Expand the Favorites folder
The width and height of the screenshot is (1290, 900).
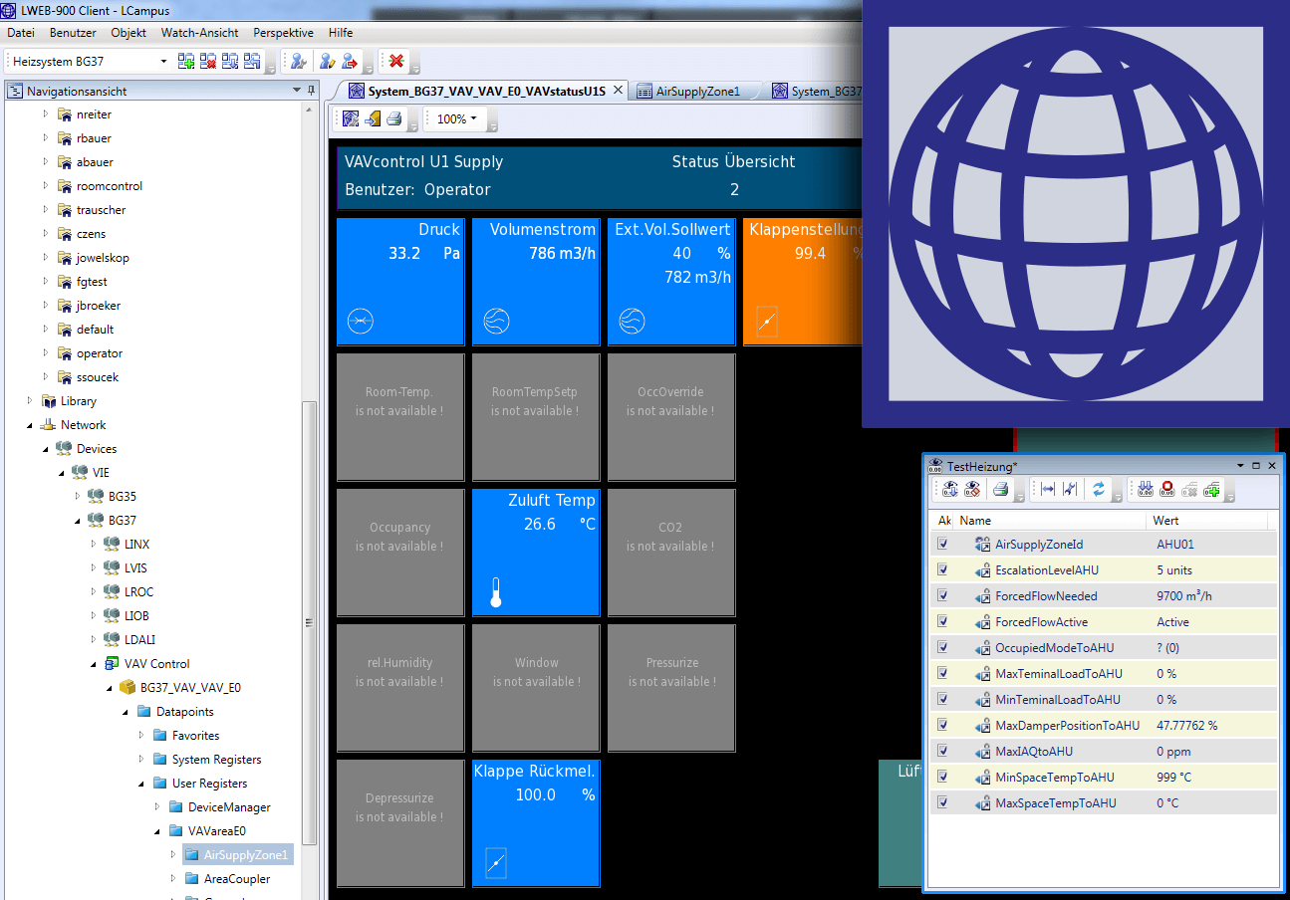[x=140, y=736]
